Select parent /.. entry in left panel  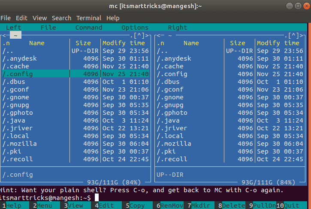tap(75, 51)
